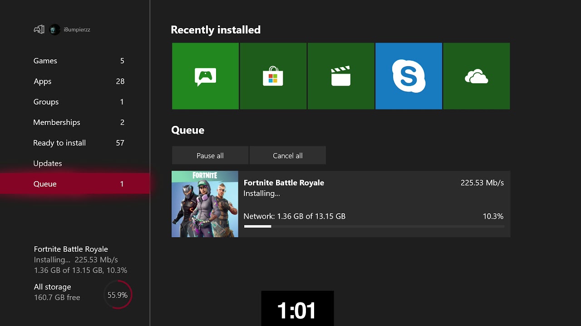Open the OneDrive cloud tile
The height and width of the screenshot is (326, 581).
477,76
